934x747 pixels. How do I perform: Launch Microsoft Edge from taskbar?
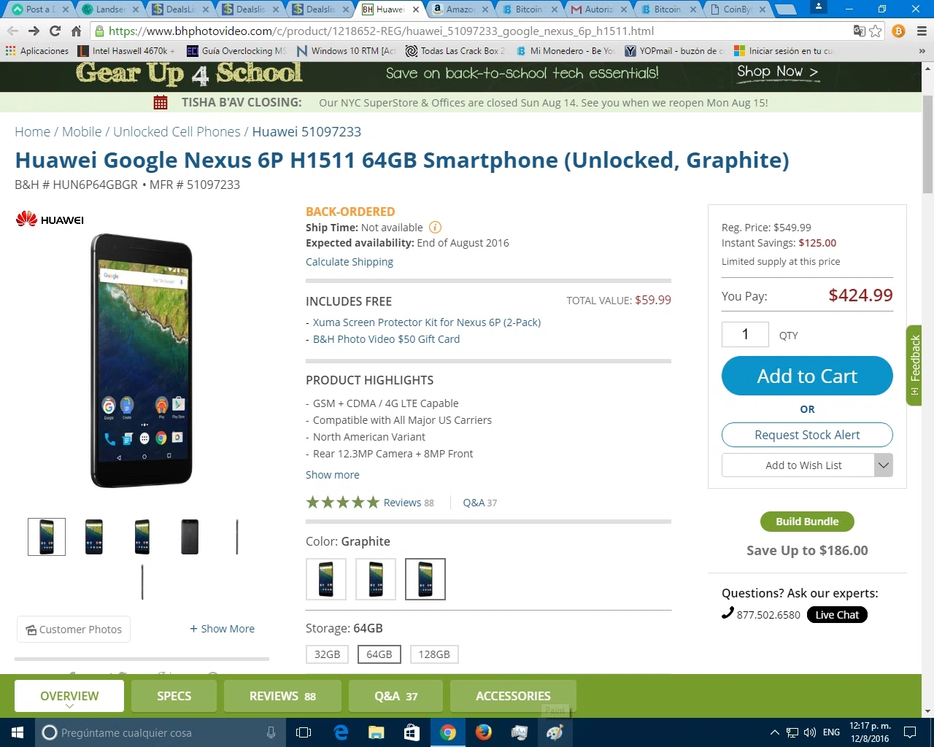coord(341,732)
